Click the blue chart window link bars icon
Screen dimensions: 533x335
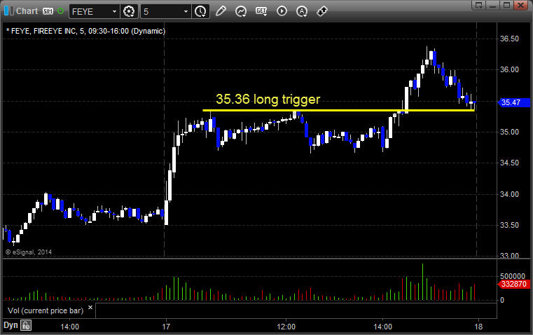[9, 11]
